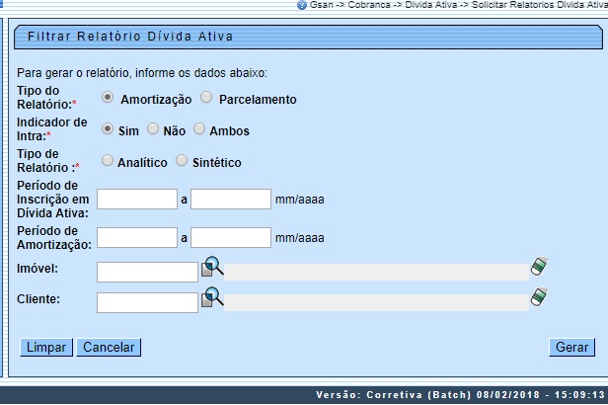Click Imóvel code input field
The width and height of the screenshot is (608, 405).
click(x=147, y=272)
